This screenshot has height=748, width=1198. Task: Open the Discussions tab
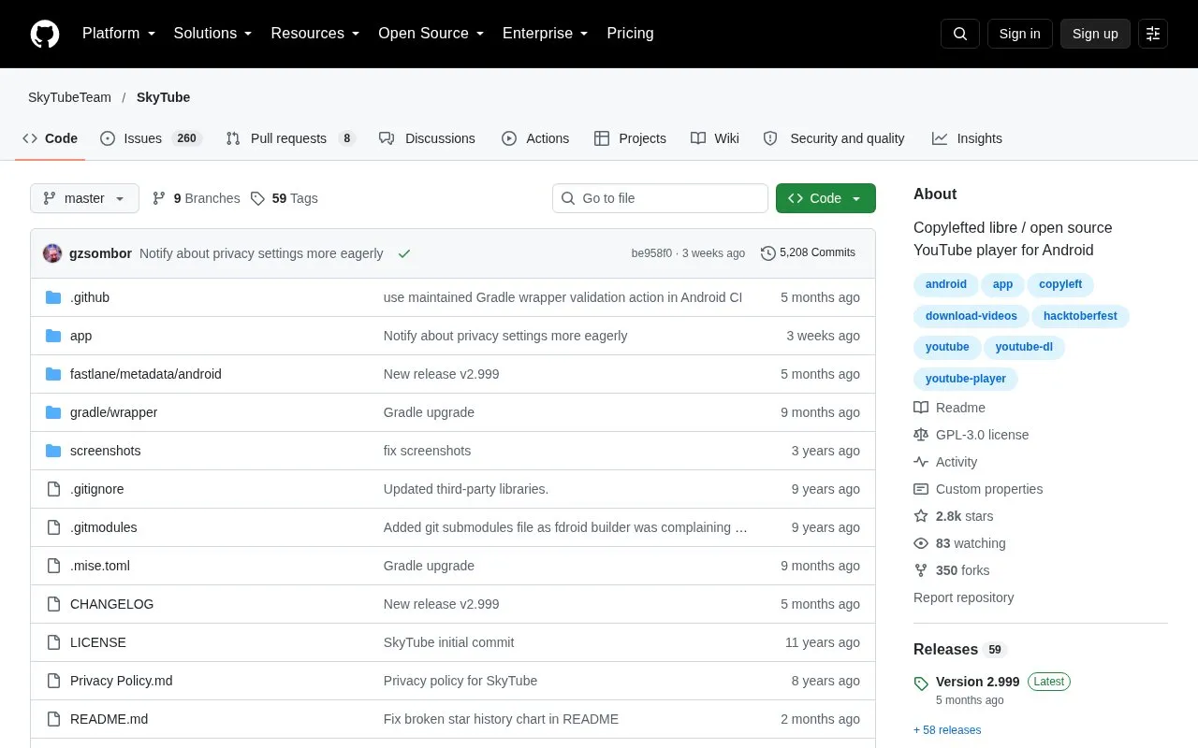[x=427, y=138]
